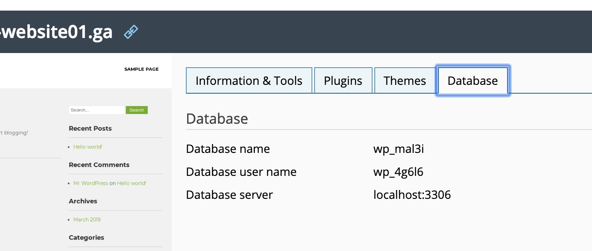This screenshot has width=592, height=251.
Task: Click the Archives widget heading
Action: pyautogui.click(x=83, y=201)
